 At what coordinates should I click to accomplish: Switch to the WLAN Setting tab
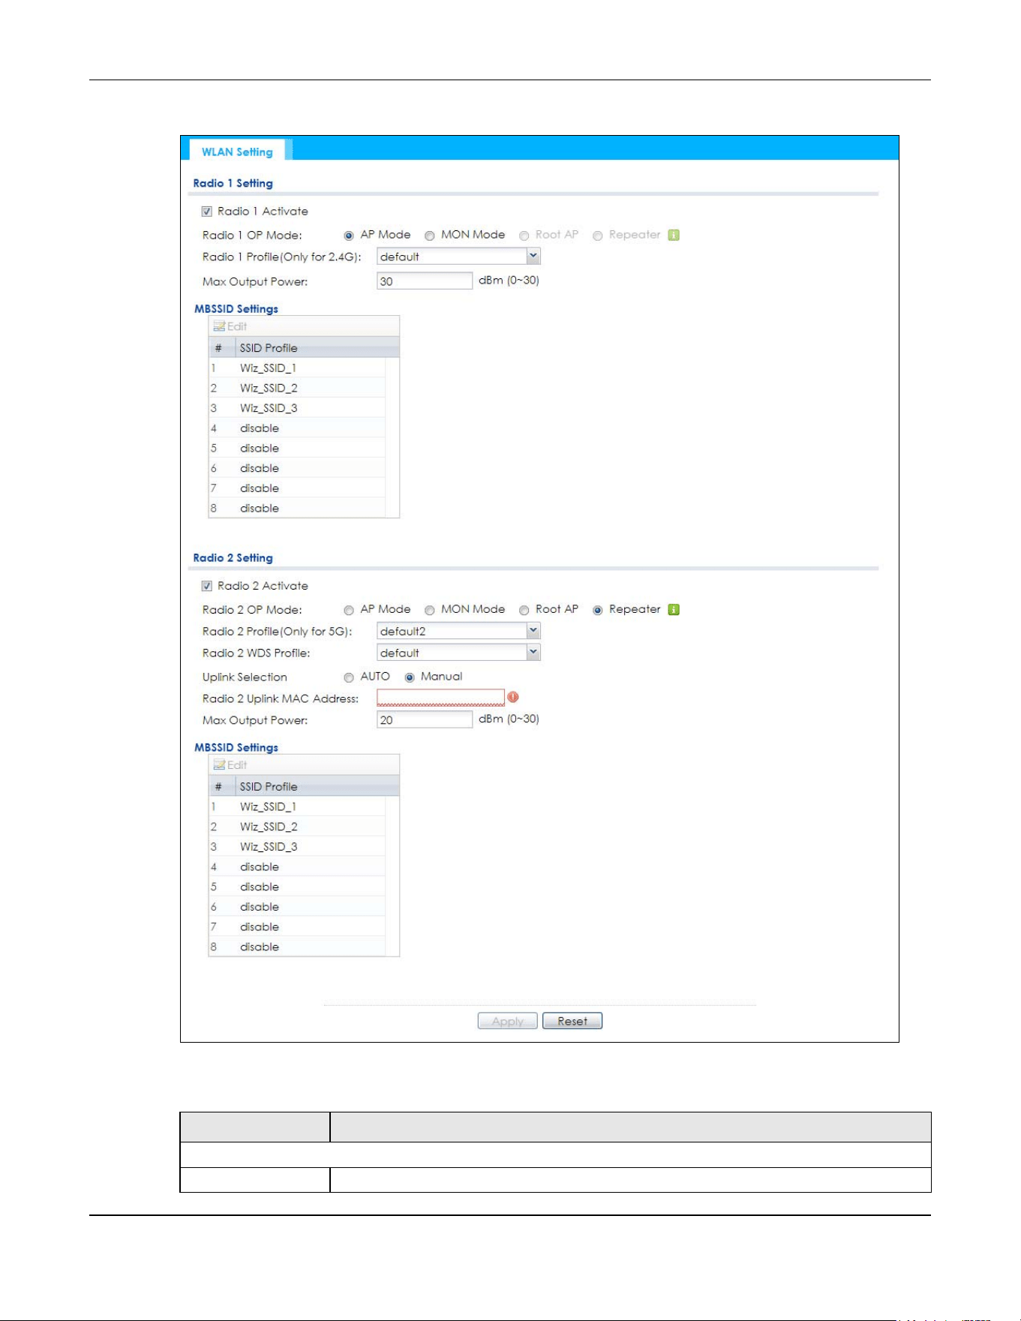[237, 152]
